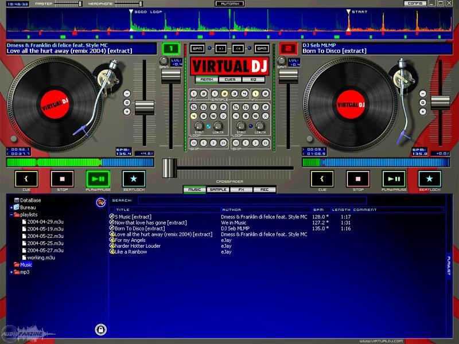
Task: Cancel the right deck loop with X
Action: tap(266, 116)
